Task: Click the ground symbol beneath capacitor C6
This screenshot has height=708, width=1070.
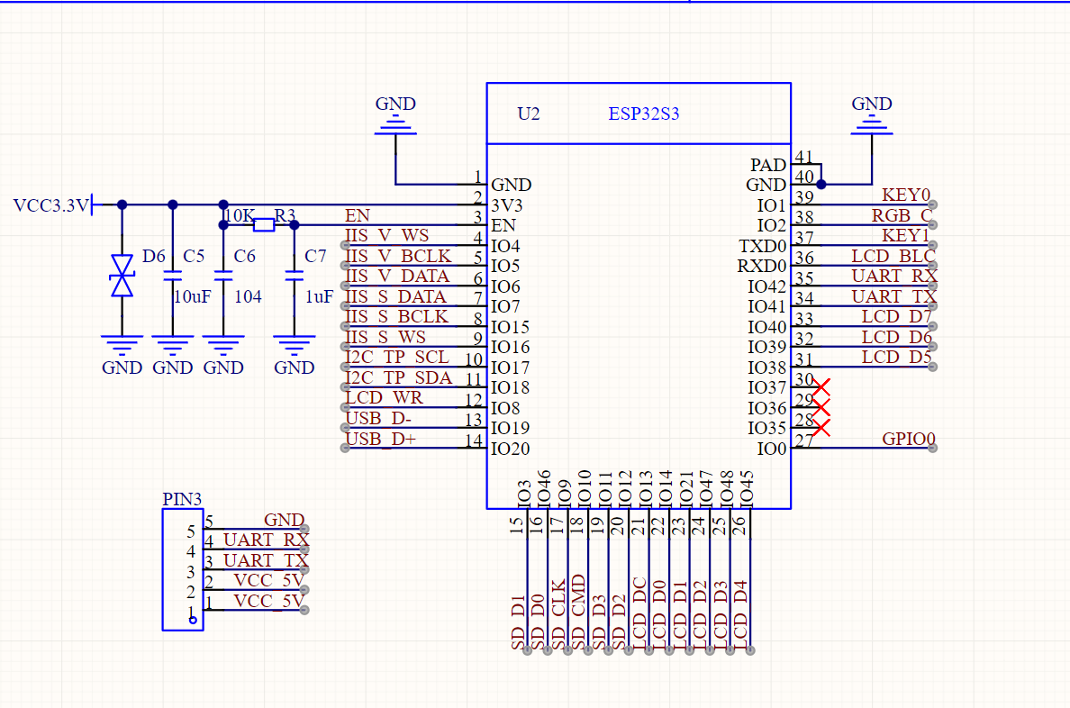Action: (223, 355)
